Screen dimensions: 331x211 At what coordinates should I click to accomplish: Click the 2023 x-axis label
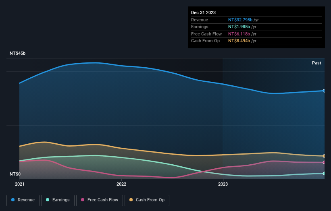[x=223, y=184]
